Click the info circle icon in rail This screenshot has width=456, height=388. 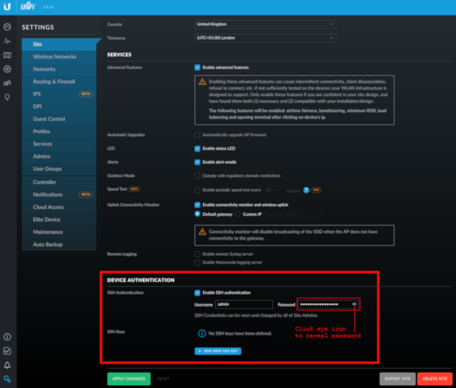7,337
